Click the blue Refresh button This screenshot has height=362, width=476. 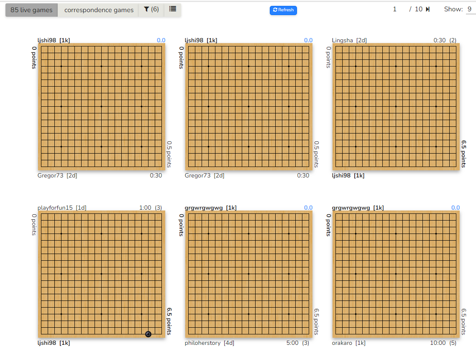coord(283,10)
